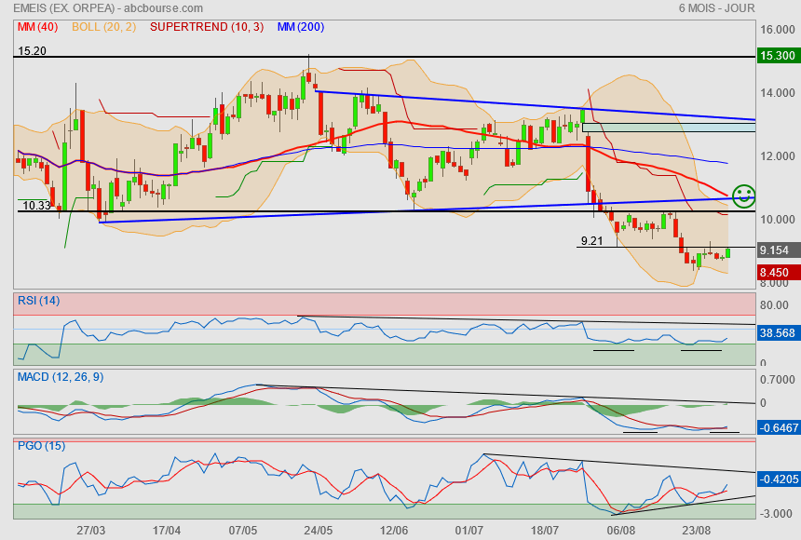
Task: Click the 9.21 level label
Action: pos(592,241)
